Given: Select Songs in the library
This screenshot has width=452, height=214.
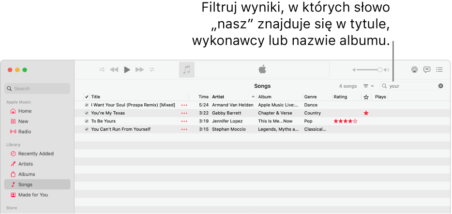Looking at the screenshot, I should tap(37, 185).
